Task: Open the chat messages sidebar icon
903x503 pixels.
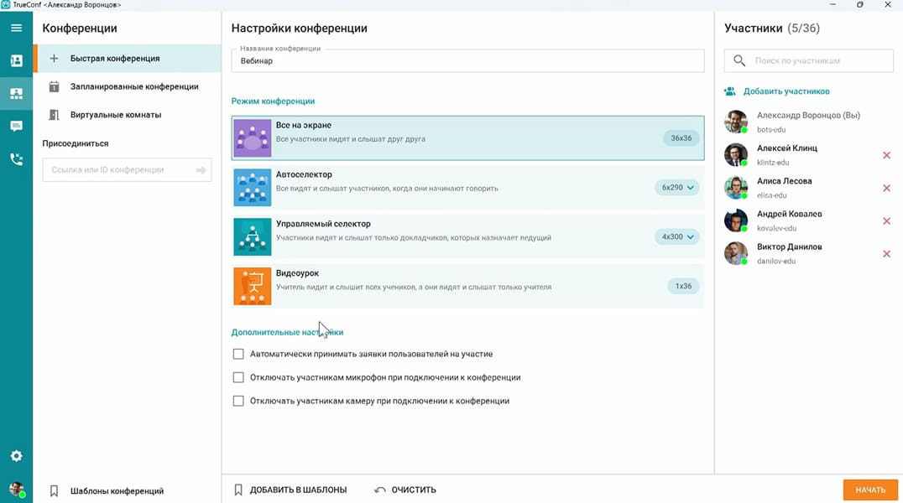Action: click(16, 127)
